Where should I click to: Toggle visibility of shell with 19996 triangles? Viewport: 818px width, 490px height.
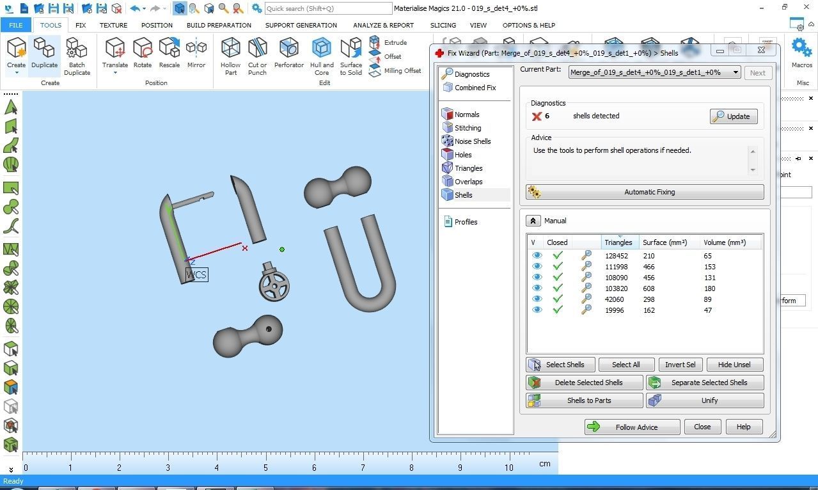point(537,310)
